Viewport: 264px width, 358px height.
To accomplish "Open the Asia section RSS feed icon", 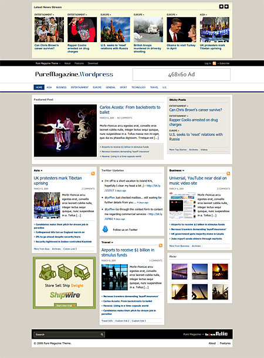I will click(x=93, y=173).
